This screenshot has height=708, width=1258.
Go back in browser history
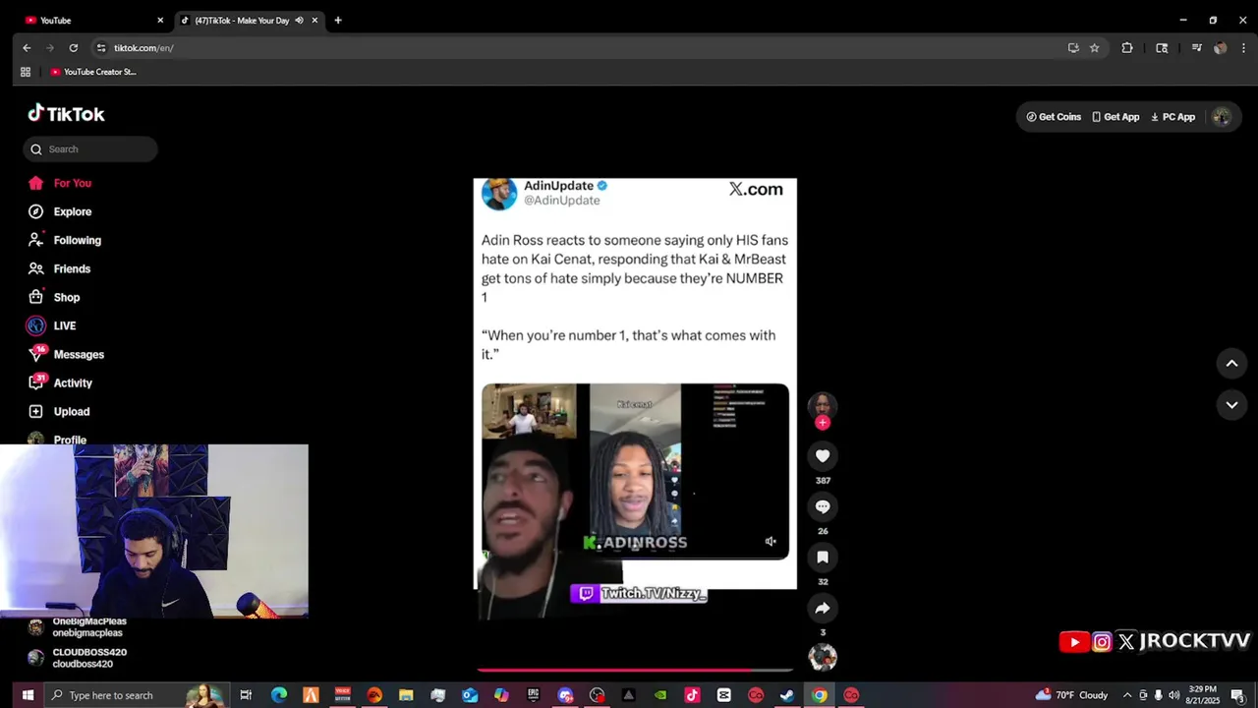(27, 47)
